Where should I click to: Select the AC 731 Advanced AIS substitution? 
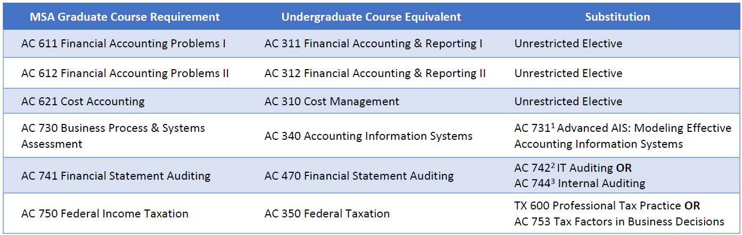tap(623, 136)
